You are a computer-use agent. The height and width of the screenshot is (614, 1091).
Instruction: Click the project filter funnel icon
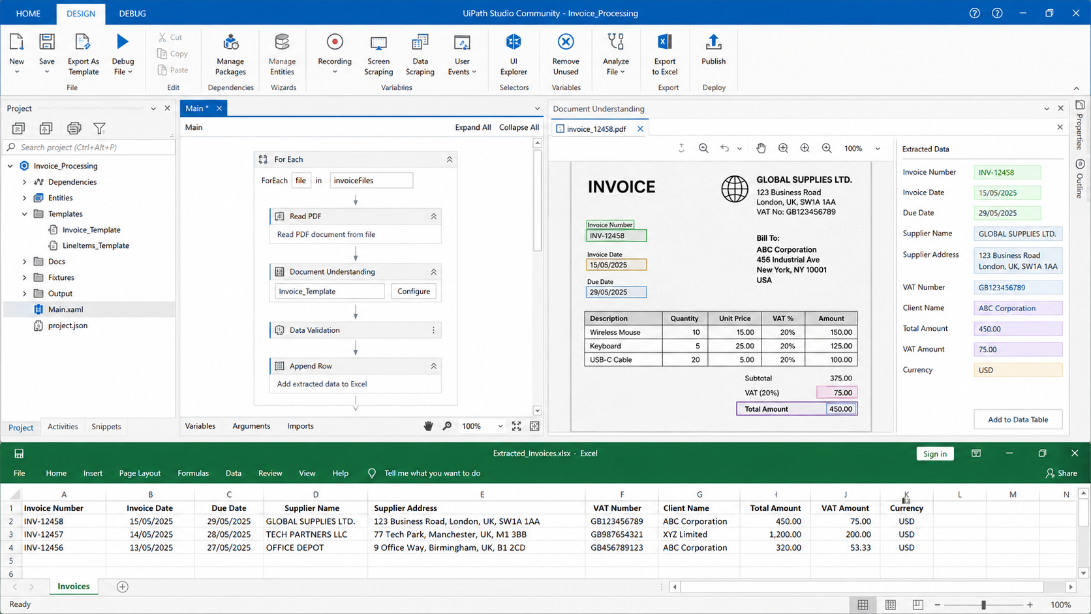pyautogui.click(x=99, y=129)
